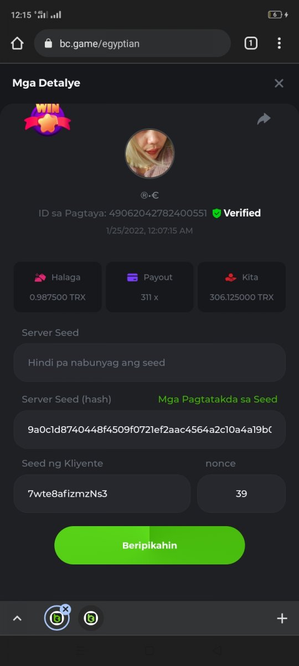This screenshot has width=299, height=666.
Task: Select the Server Seed hash field
Action: (149, 430)
